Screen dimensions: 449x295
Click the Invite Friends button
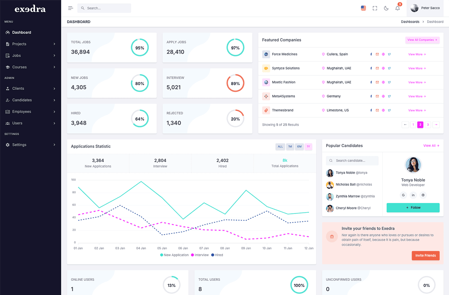pos(425,255)
